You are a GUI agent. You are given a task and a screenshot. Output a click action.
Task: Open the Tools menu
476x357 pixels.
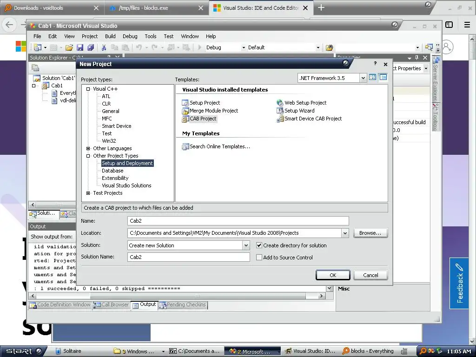coord(150,36)
